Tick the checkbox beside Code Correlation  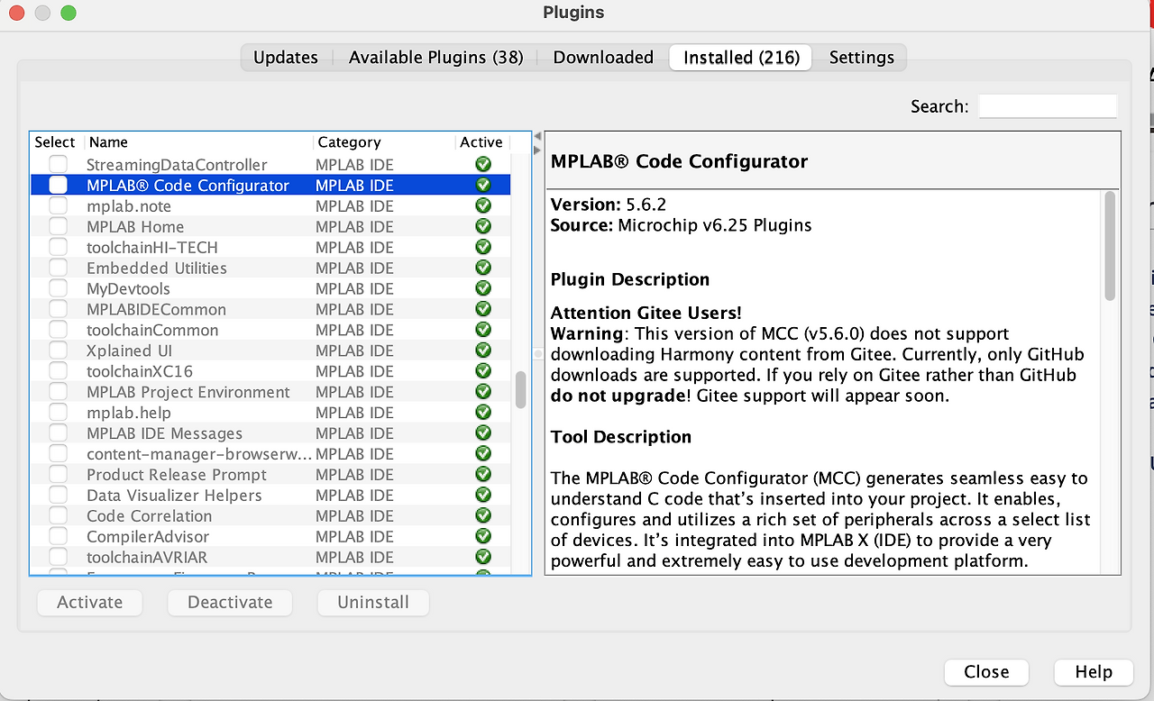click(x=58, y=516)
